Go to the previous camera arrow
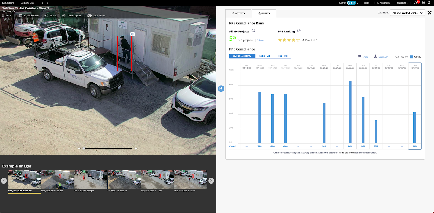 [x=43, y=3]
